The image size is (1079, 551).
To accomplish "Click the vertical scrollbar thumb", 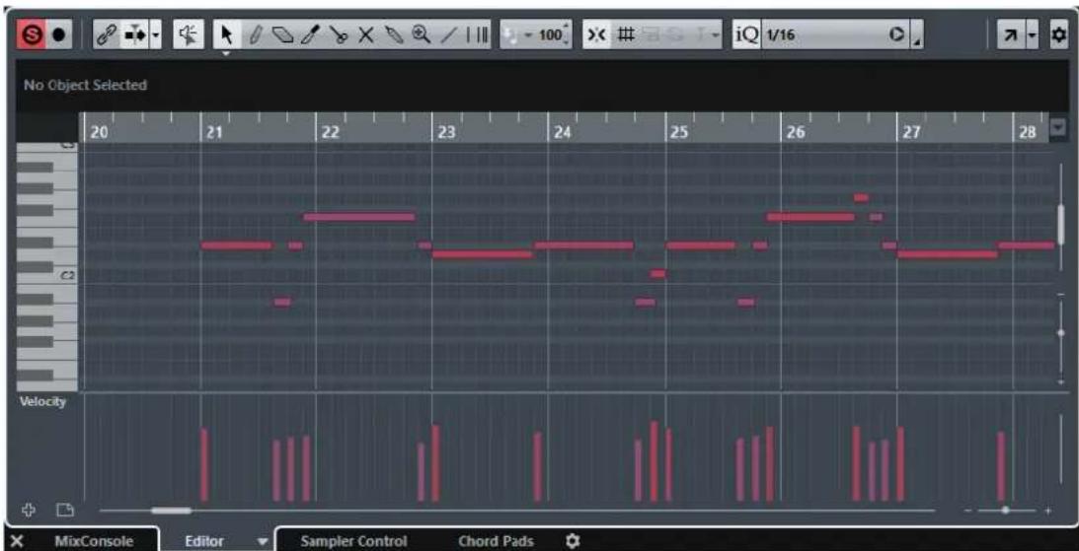I will [x=1061, y=225].
